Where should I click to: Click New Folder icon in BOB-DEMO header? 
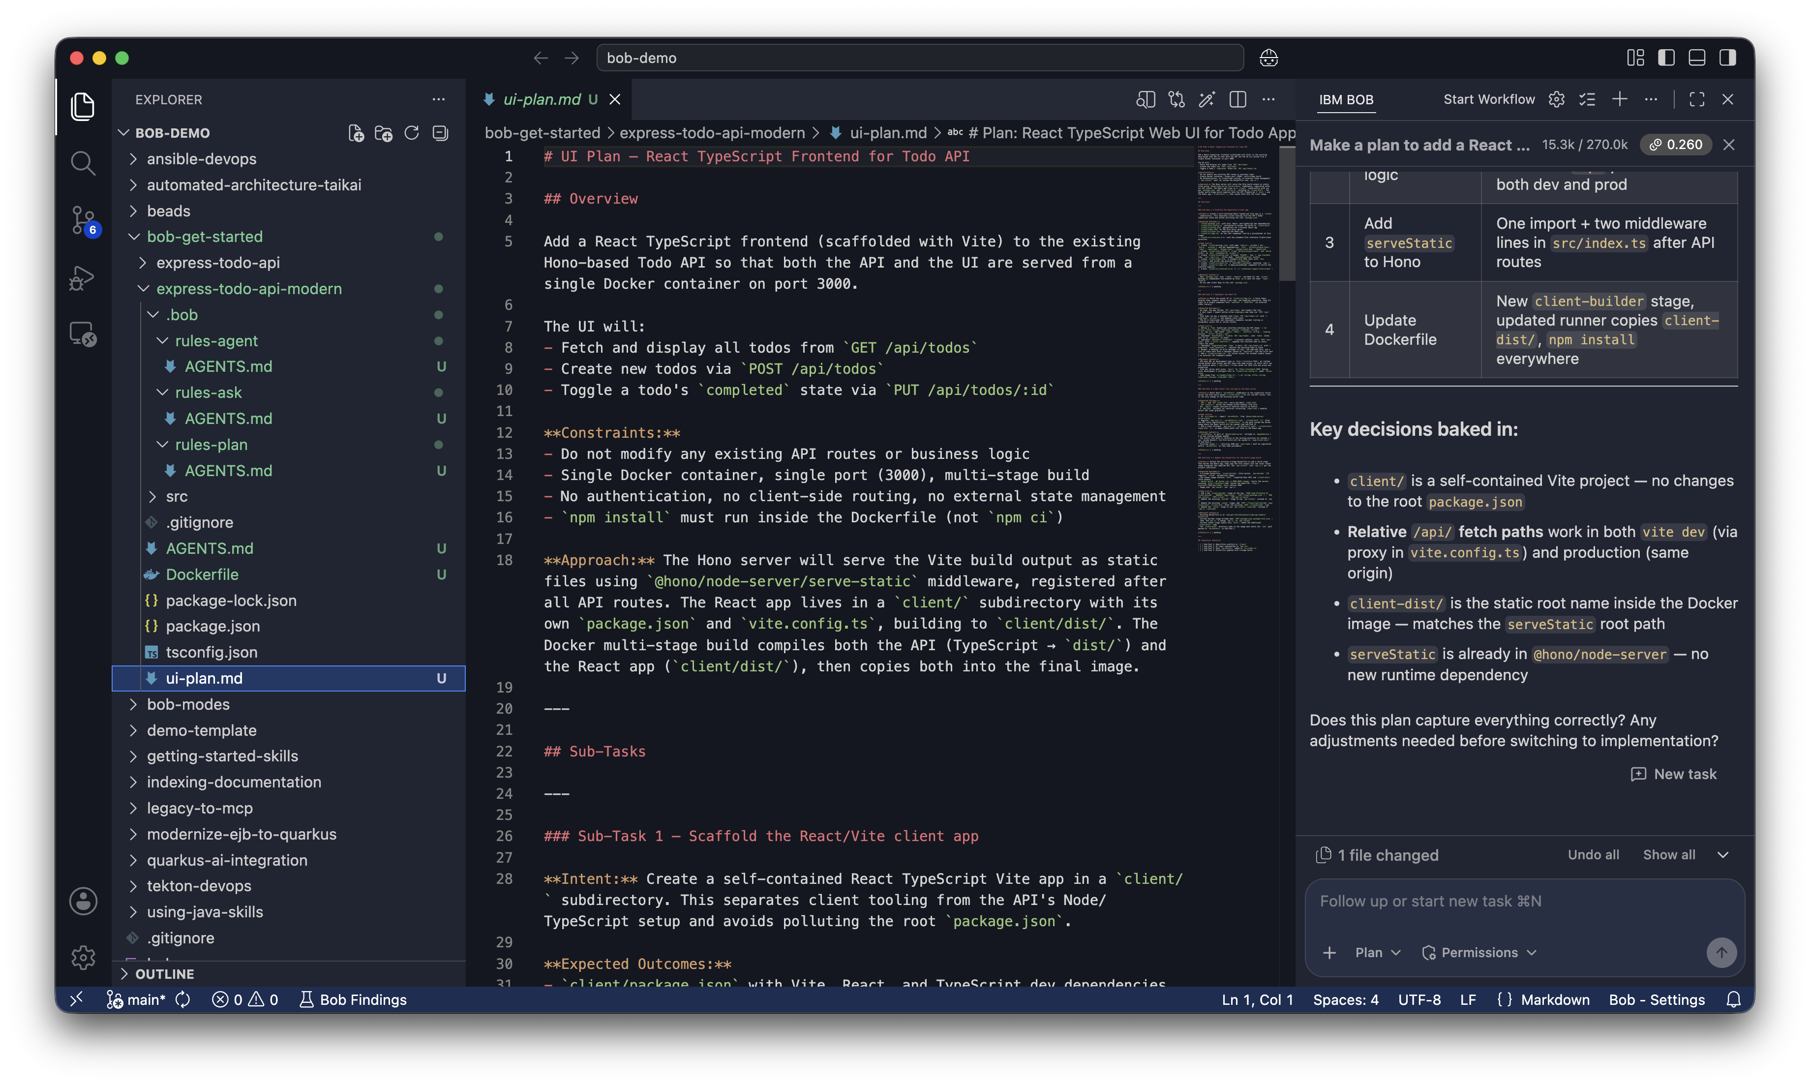coord(383,133)
